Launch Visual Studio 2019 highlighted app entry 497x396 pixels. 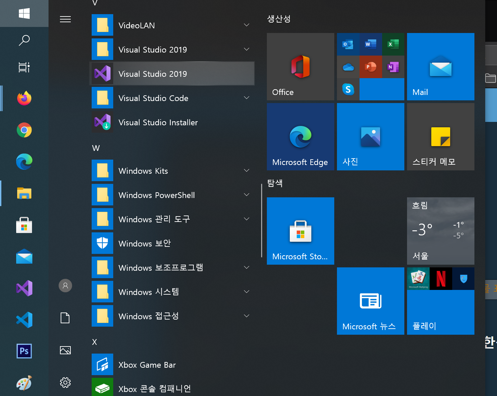tap(172, 73)
